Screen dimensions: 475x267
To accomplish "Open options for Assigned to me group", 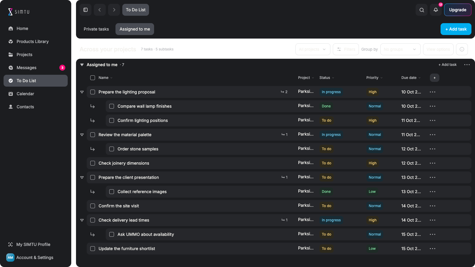I will pos(467,65).
